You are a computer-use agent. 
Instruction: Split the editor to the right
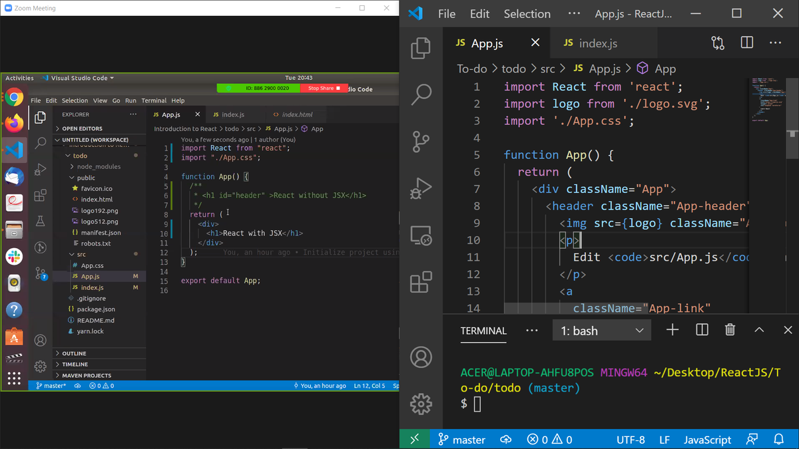[x=747, y=43]
